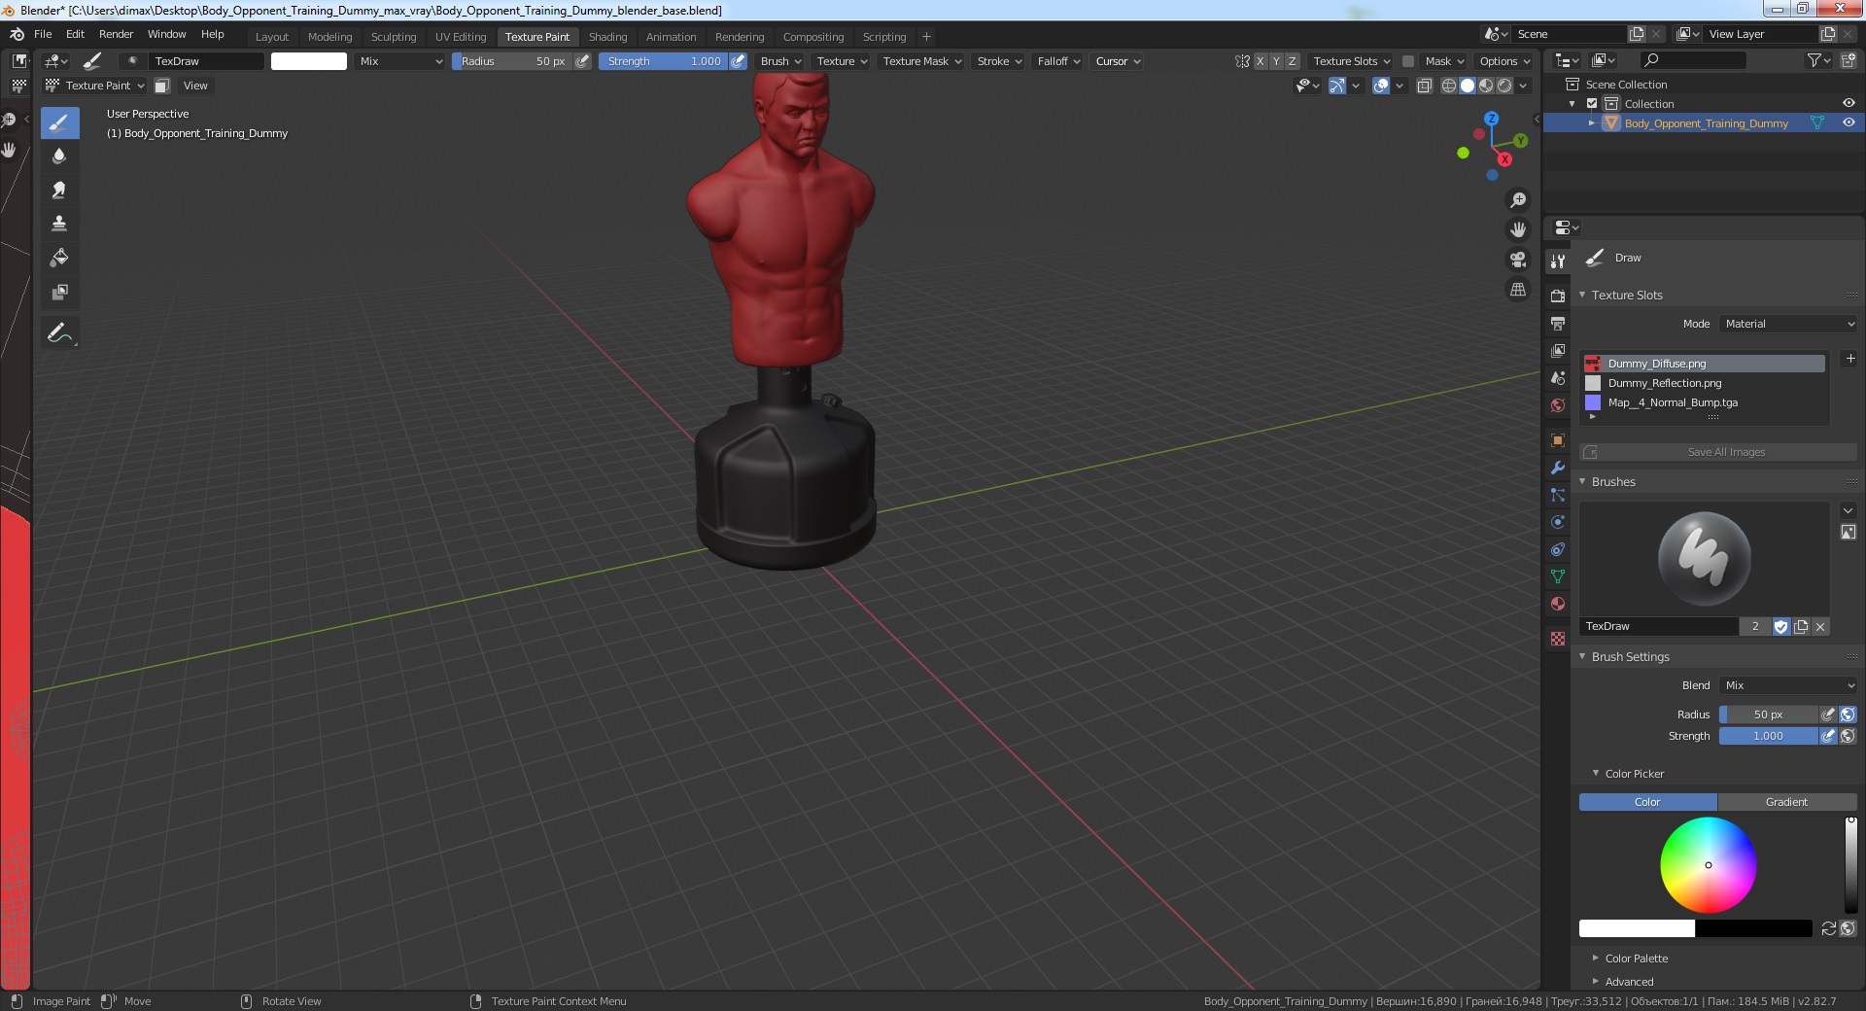
Task: Open the Texture Slots Mode Material dropdown
Action: pyautogui.click(x=1788, y=324)
